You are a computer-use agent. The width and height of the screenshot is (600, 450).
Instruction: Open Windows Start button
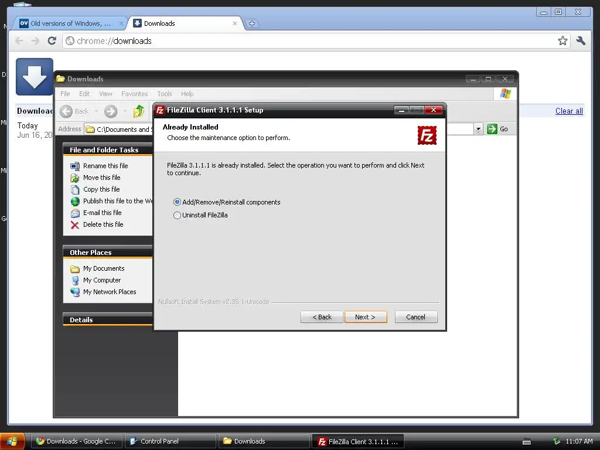[12, 441]
